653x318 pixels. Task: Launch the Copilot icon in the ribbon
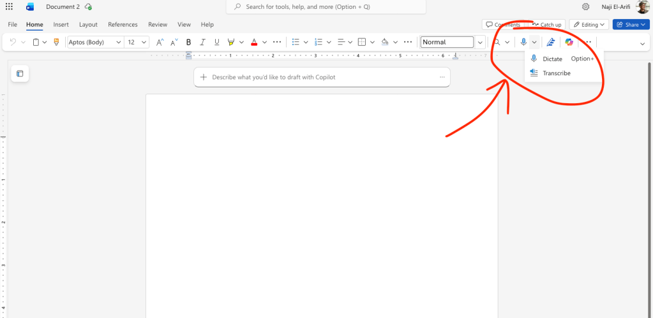pos(569,42)
